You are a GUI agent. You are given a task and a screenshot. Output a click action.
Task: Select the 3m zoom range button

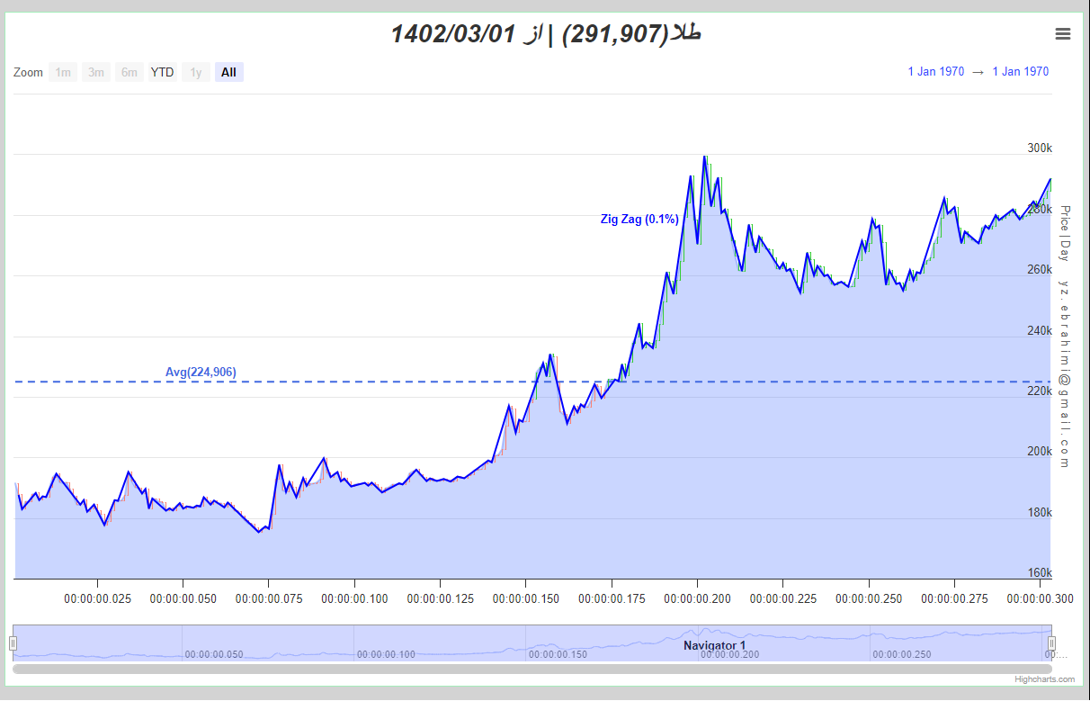pyautogui.click(x=96, y=72)
